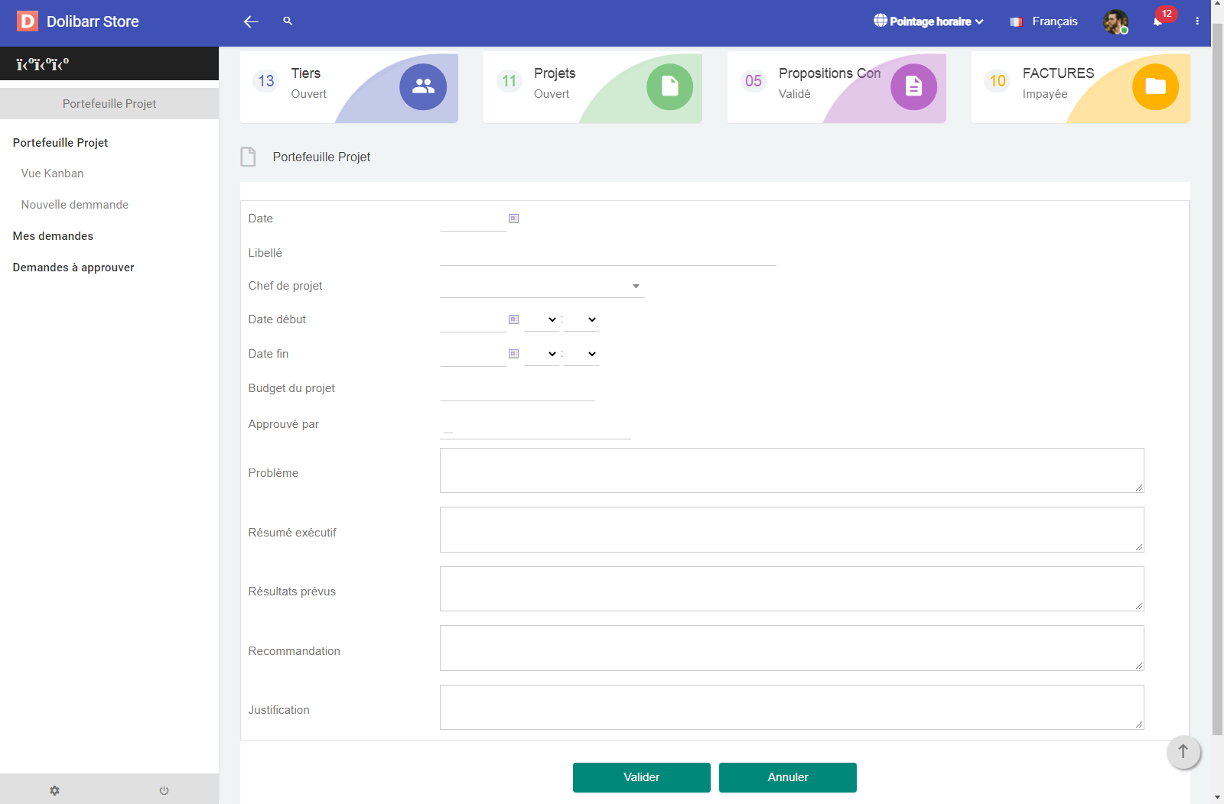Open the user avatar profile menu

pyautogui.click(x=1115, y=21)
